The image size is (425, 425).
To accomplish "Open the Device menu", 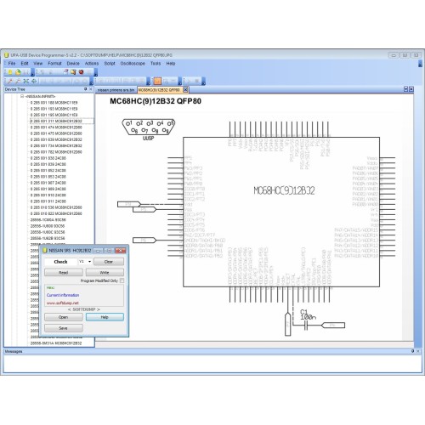I will pos(73,64).
